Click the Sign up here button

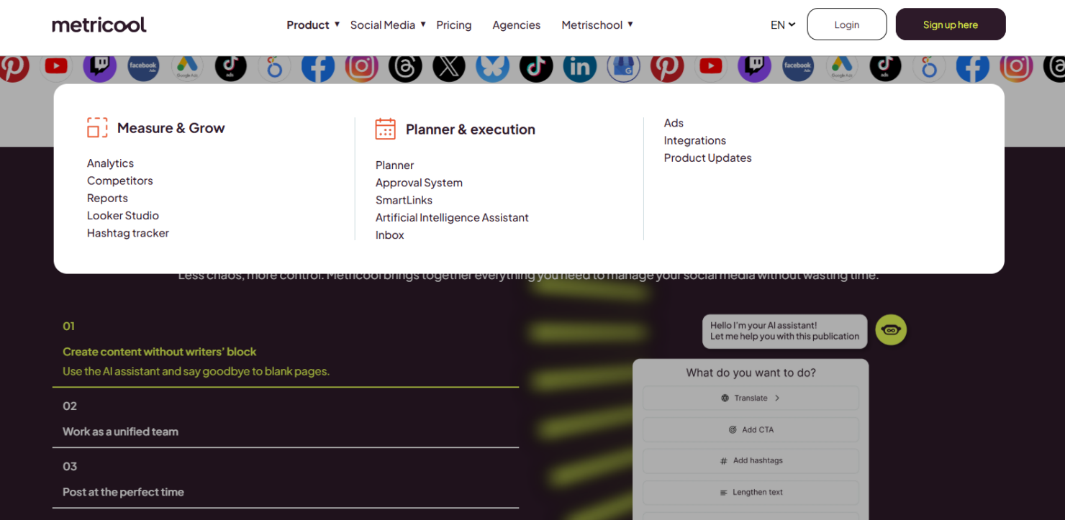click(950, 24)
